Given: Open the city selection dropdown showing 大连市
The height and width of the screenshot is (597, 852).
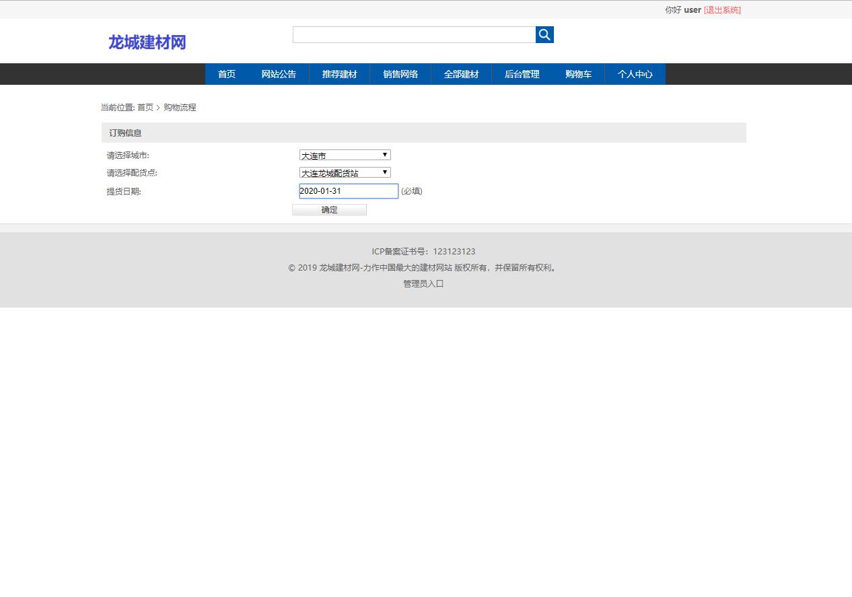Looking at the screenshot, I should [x=345, y=154].
